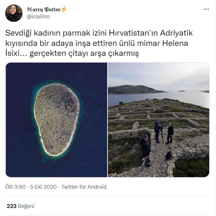Open the stone walls landscape photo
The width and height of the screenshot is (216, 216).
(159, 120)
